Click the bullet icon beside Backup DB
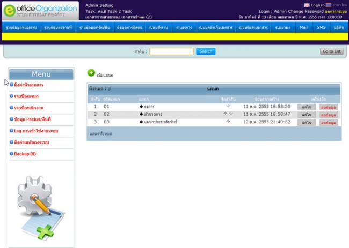 (11, 153)
